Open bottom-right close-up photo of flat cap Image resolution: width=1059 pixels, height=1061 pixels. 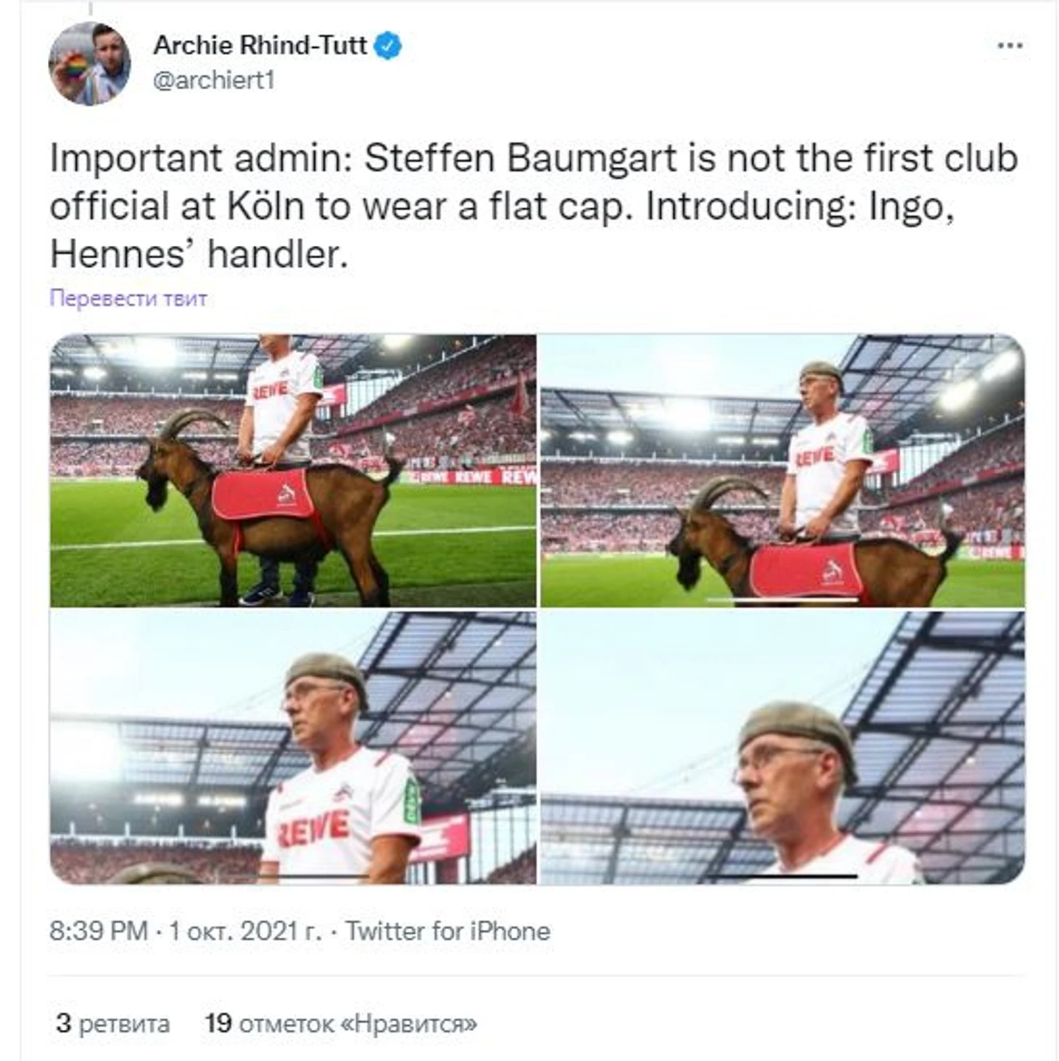pos(783,748)
